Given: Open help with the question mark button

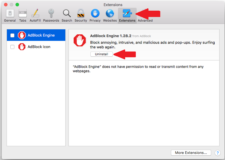Looking at the screenshot, I should (x=218, y=153).
